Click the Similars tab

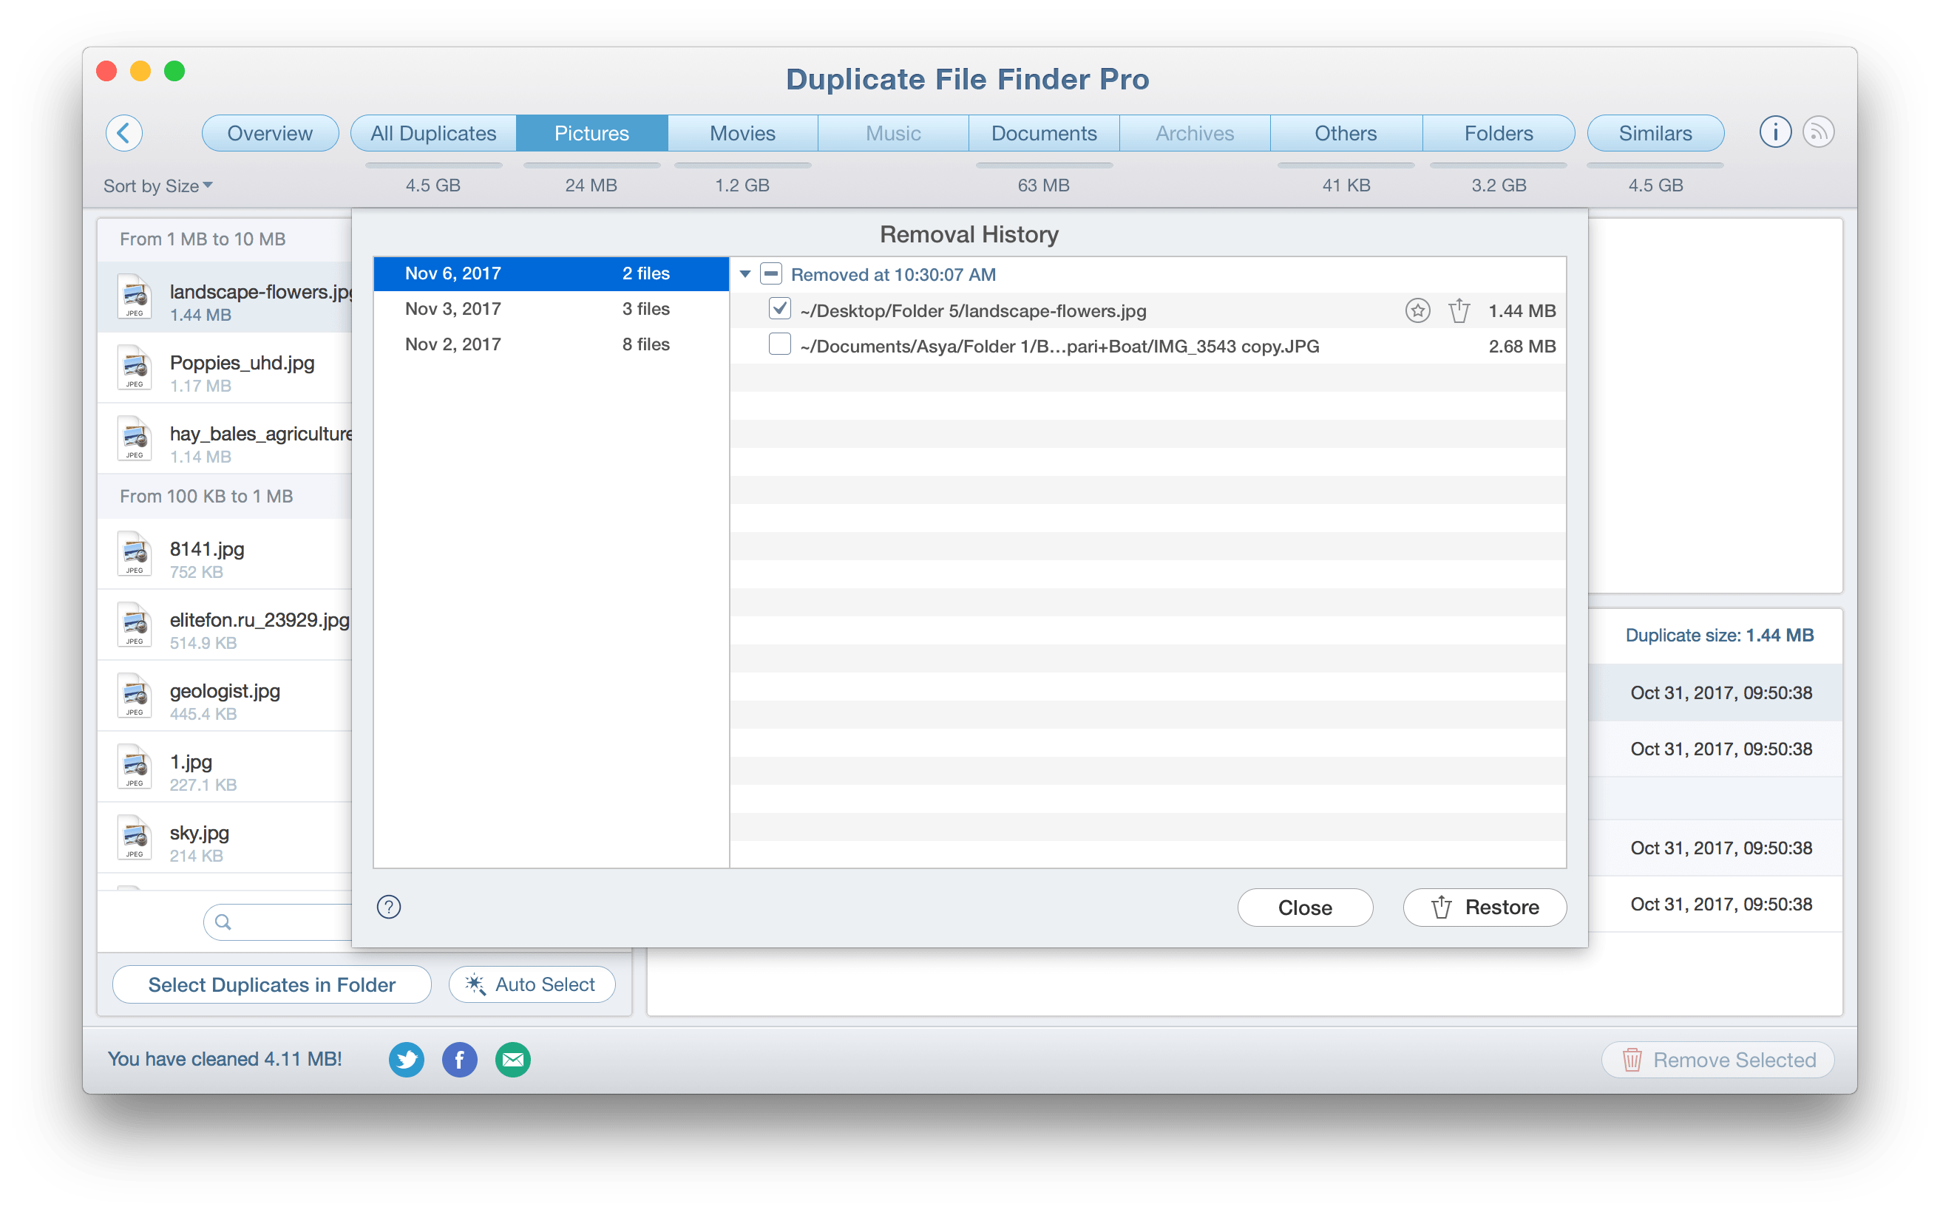1655,132
